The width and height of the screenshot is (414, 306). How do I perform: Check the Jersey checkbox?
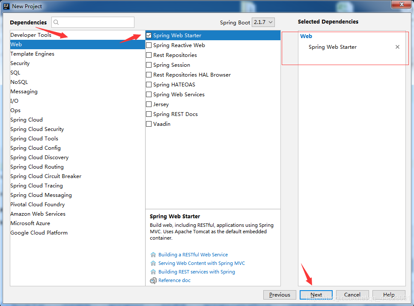click(x=149, y=104)
